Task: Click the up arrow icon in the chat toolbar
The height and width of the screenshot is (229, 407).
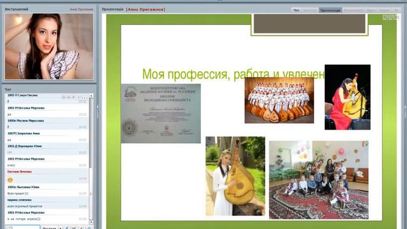Action: pyautogui.click(x=79, y=97)
